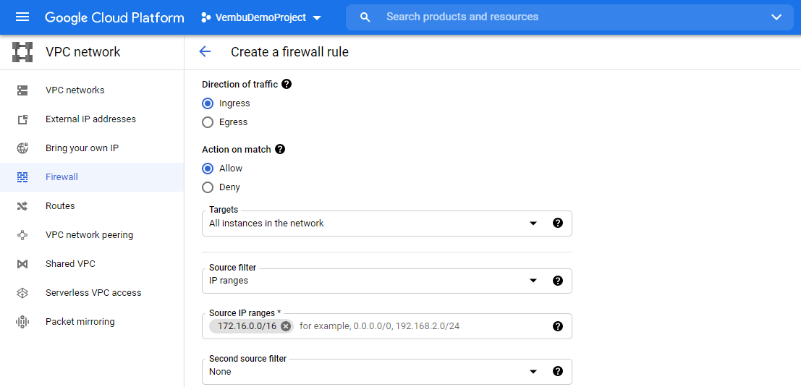Click the External IP addresses icon
Viewport: 801px width, 387px height.
pyautogui.click(x=22, y=119)
